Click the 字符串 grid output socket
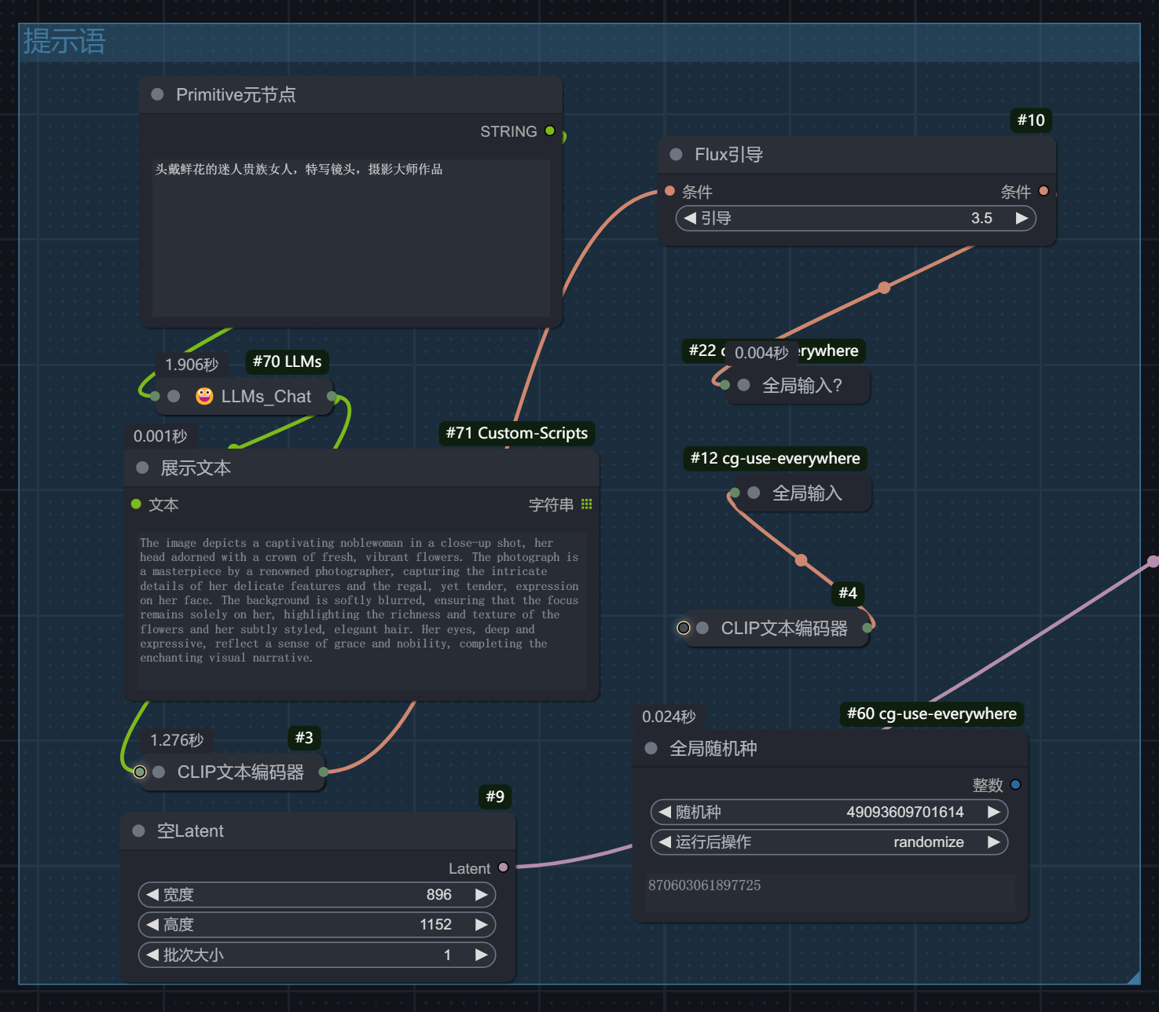 586,504
